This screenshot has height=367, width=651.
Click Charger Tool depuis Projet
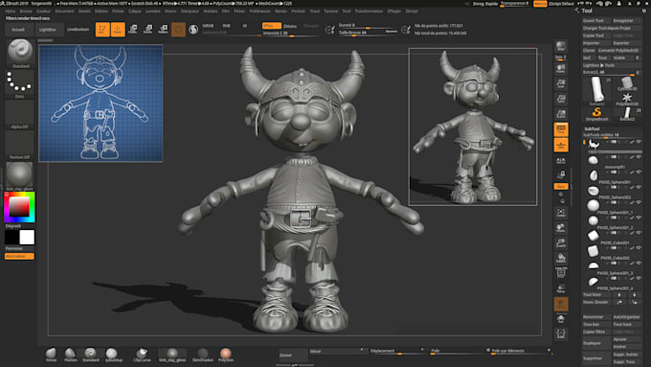[612, 28]
